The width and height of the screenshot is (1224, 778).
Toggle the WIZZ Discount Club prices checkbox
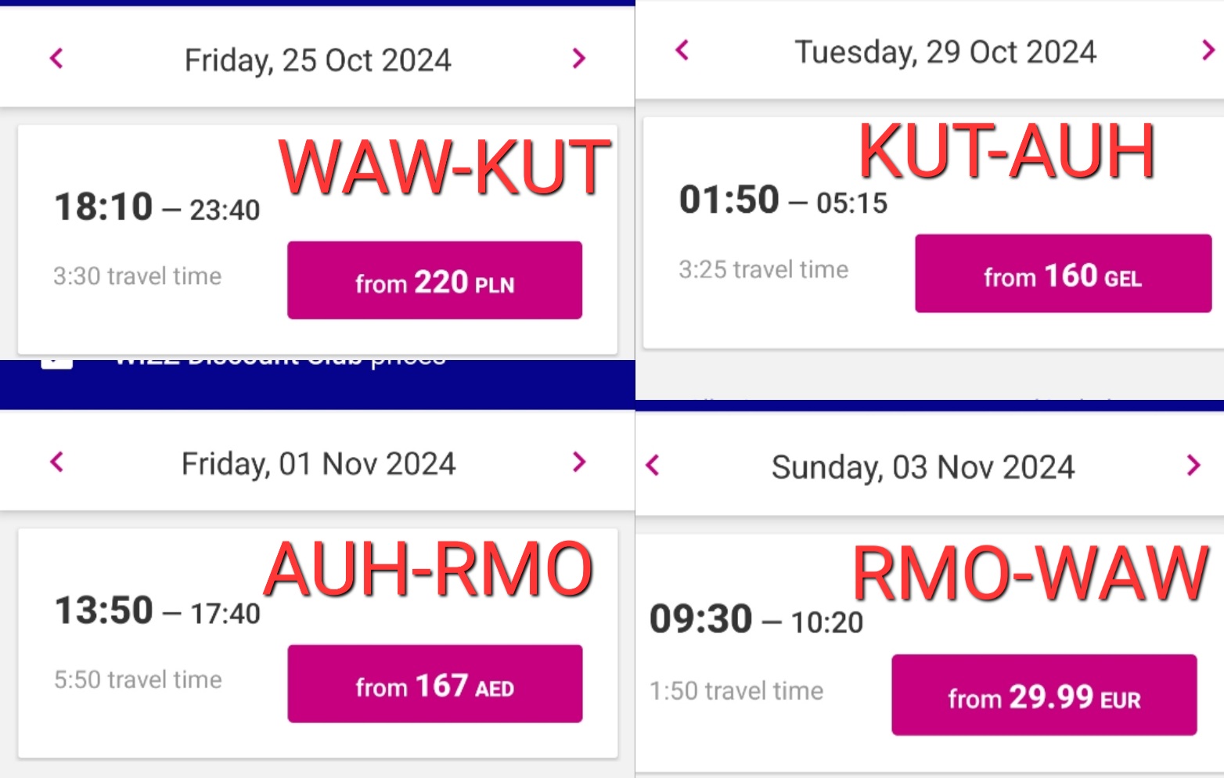coord(56,363)
